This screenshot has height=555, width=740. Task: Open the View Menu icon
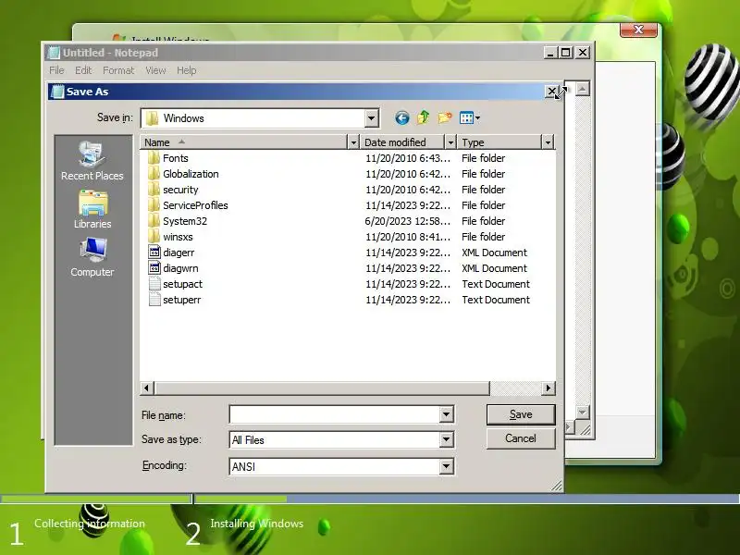click(470, 118)
